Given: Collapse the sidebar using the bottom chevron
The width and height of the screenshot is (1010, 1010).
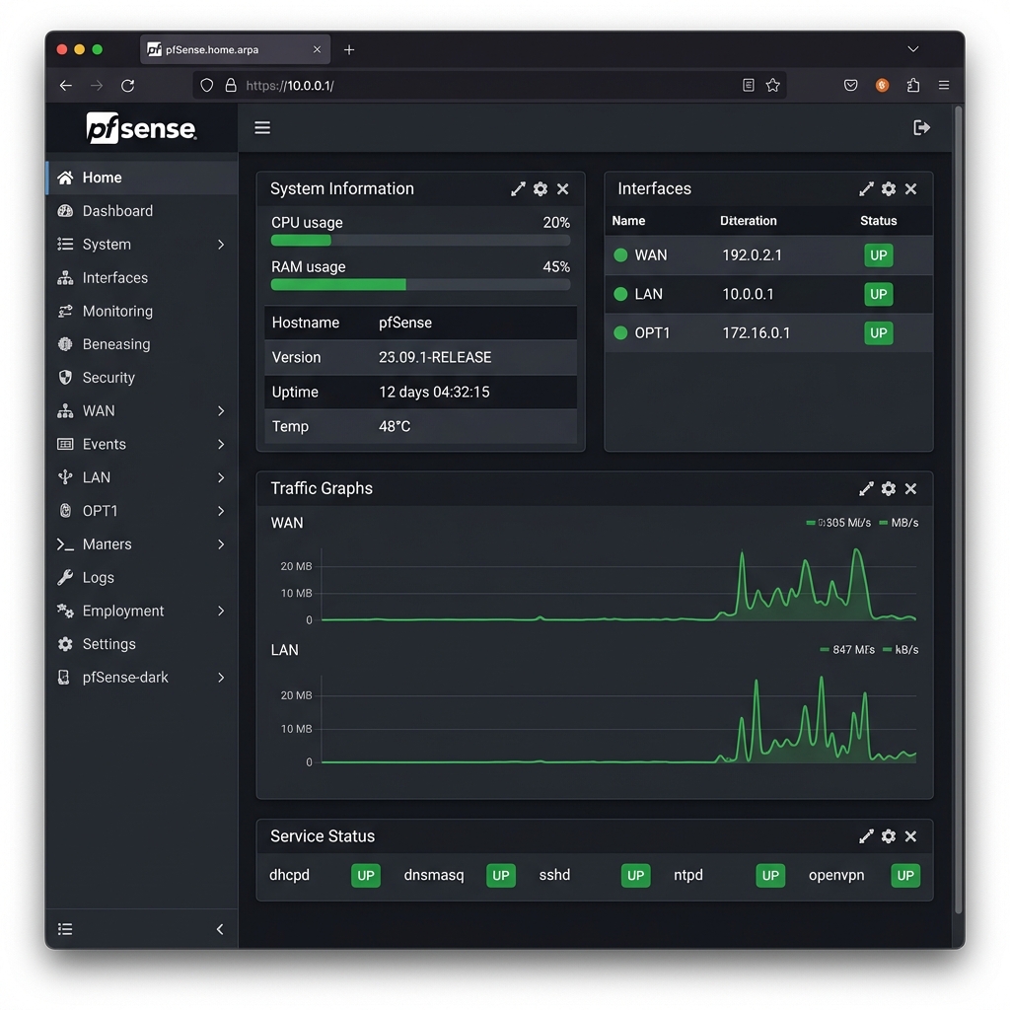Looking at the screenshot, I should click(x=219, y=928).
